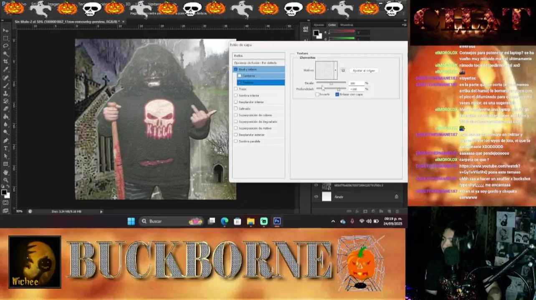Click the taskbar clock showing 09:19 p. m.
The image size is (536, 300).
click(393, 221)
